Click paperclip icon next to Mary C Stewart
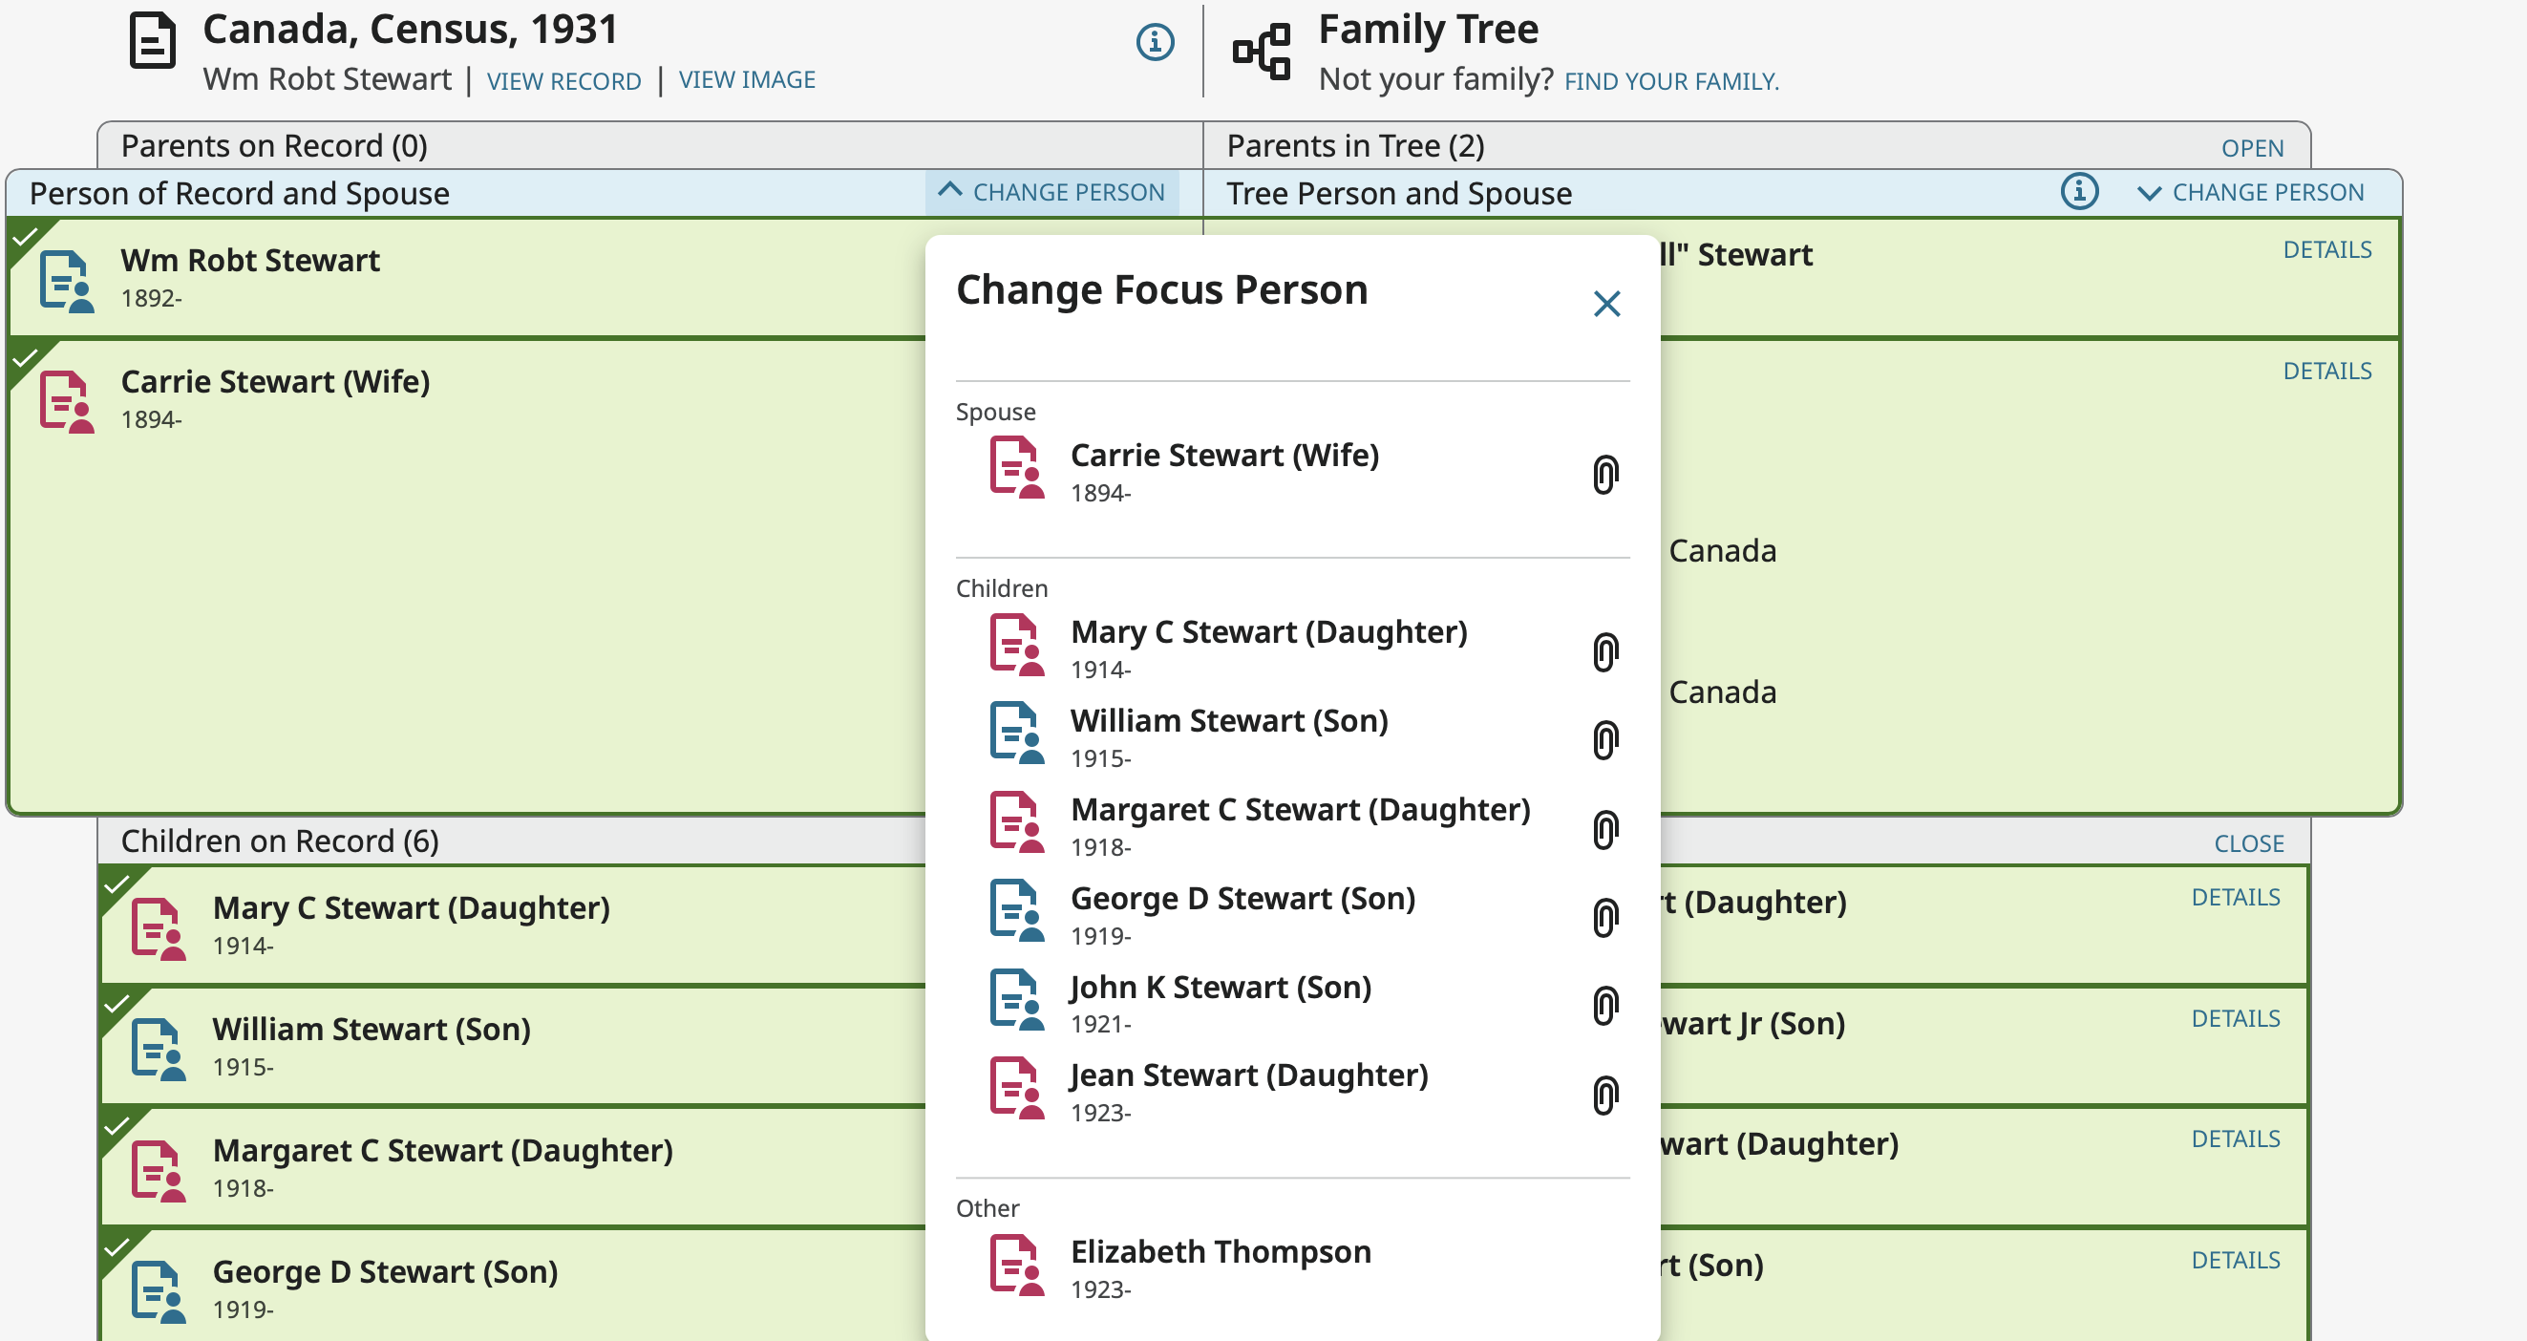2527x1341 pixels. pyautogui.click(x=1603, y=652)
